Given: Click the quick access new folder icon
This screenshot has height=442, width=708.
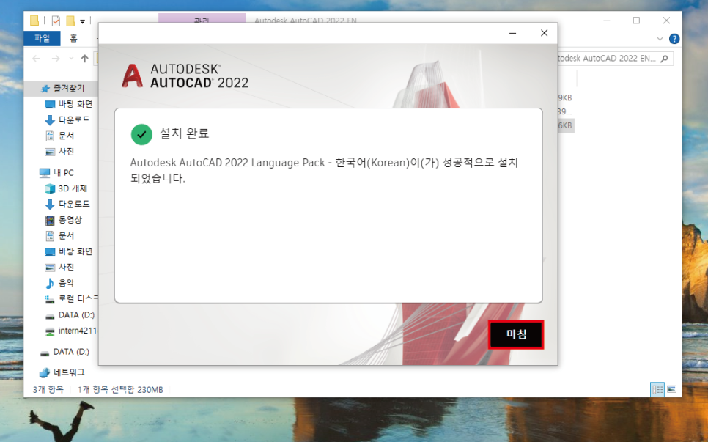Looking at the screenshot, I should click(x=70, y=21).
